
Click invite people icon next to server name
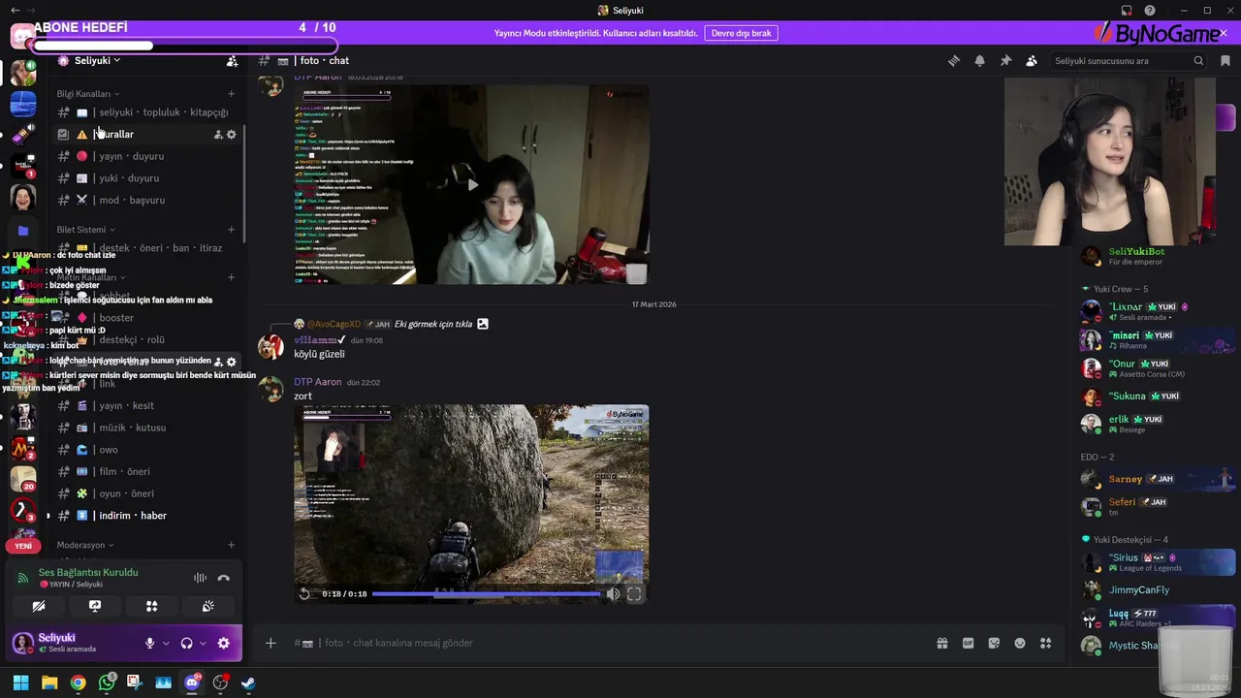232,60
